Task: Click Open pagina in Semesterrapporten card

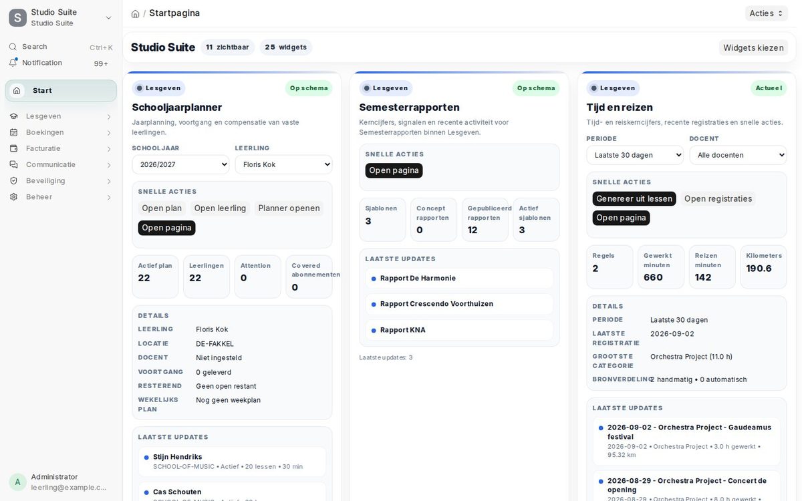Action: [x=394, y=170]
